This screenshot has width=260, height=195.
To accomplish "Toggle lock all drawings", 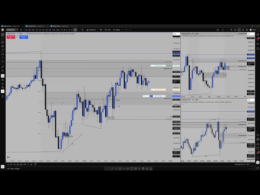I will (2, 84).
